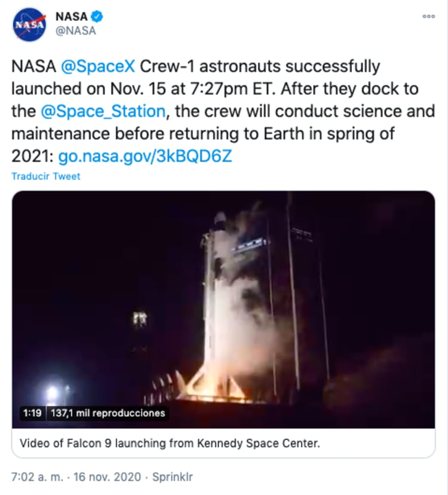Open the tweet's more options menu
Viewport: 448px width, 495px height.
(x=428, y=17)
